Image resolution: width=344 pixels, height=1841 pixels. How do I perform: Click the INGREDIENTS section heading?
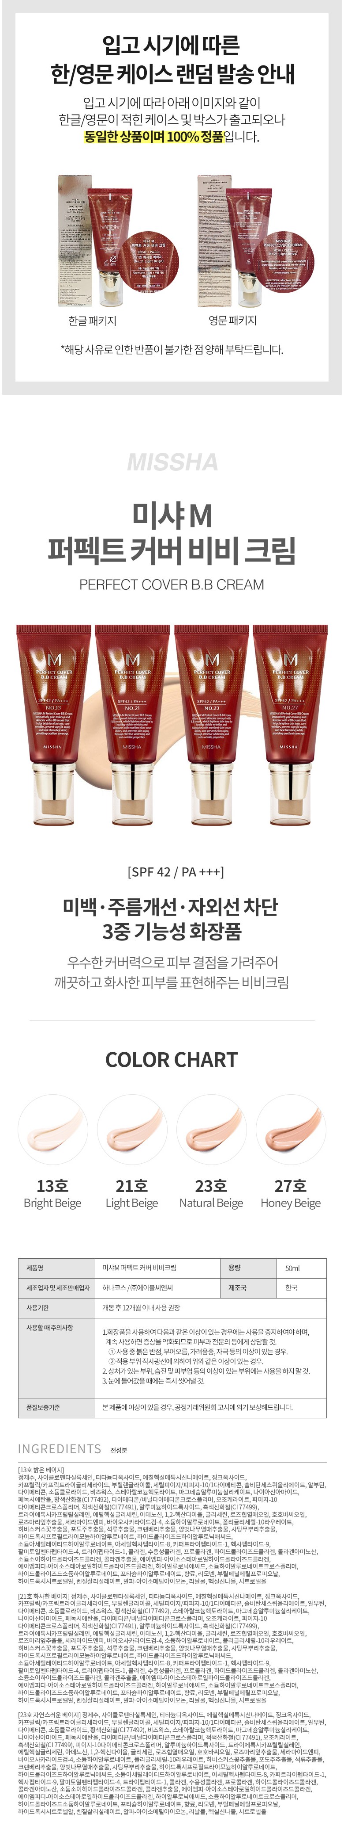pos(60,1448)
